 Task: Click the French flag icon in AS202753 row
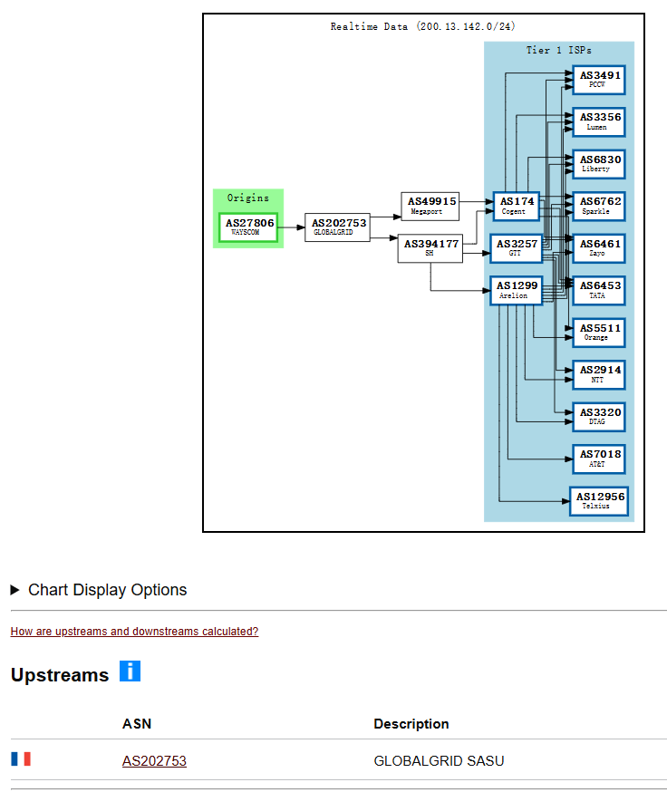click(x=21, y=758)
